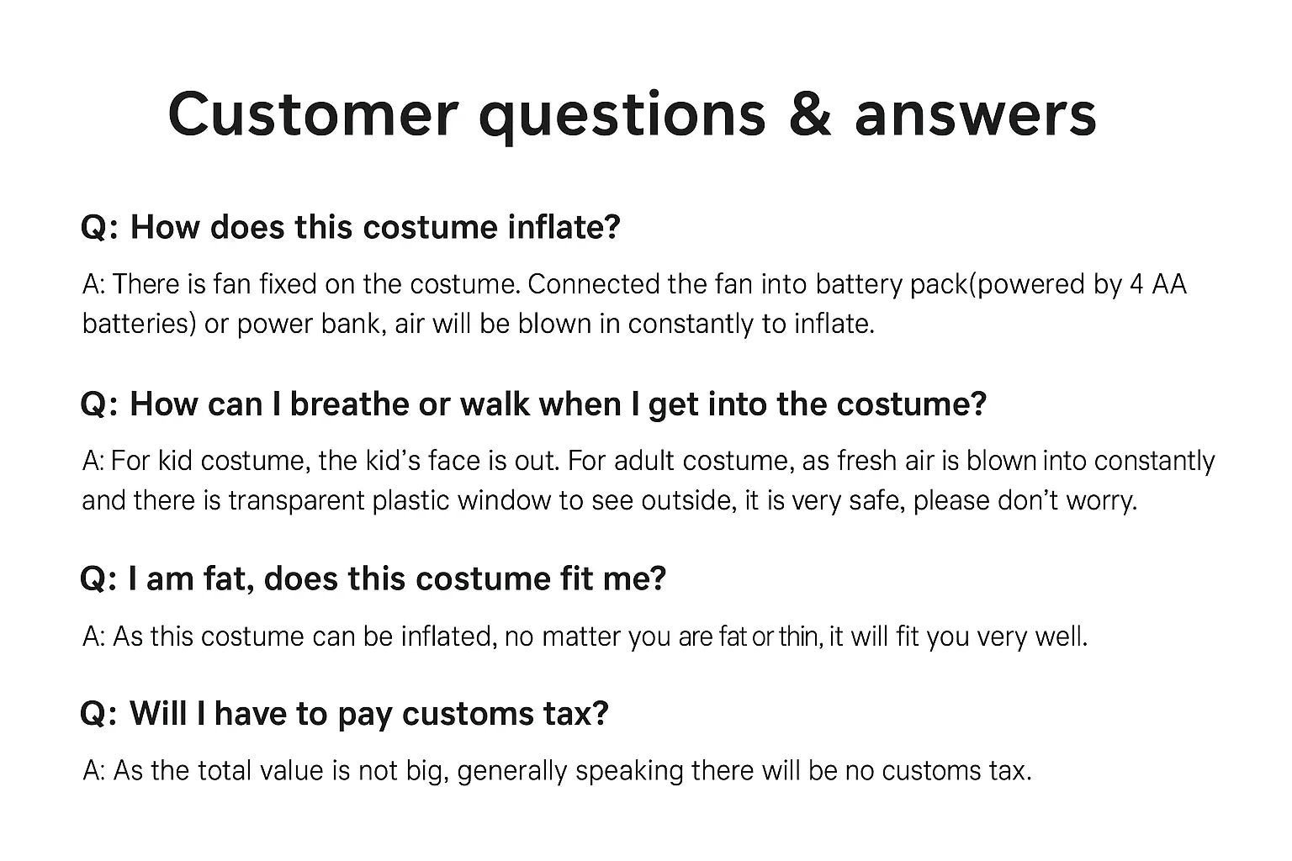This screenshot has width=1292, height=861.
Task: Click the answer about fat or thin fit
Action: click(x=585, y=637)
